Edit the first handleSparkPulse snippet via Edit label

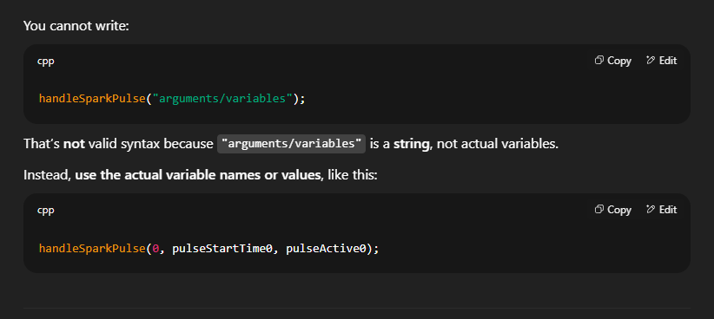click(x=668, y=61)
